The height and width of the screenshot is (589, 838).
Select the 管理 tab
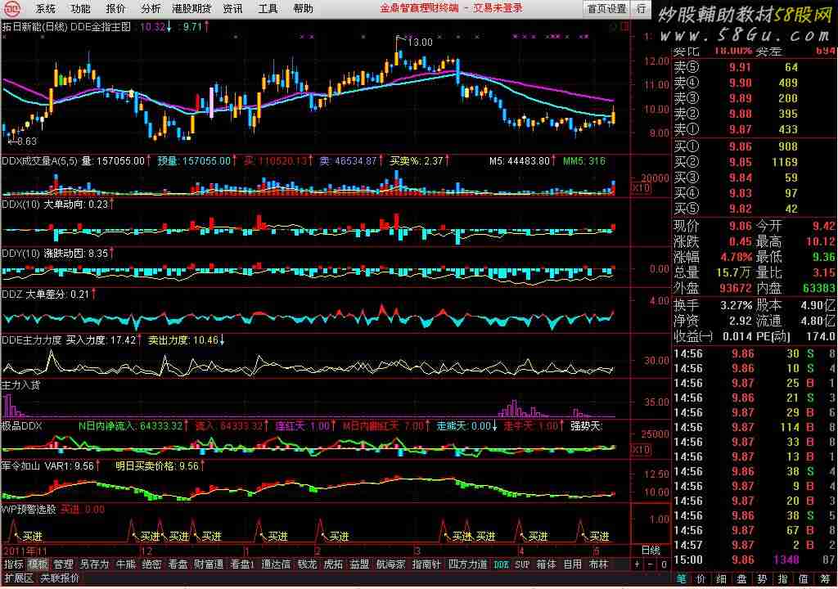click(63, 564)
